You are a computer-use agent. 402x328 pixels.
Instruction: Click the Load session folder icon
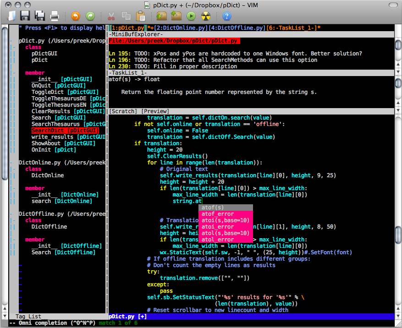[x=161, y=16]
